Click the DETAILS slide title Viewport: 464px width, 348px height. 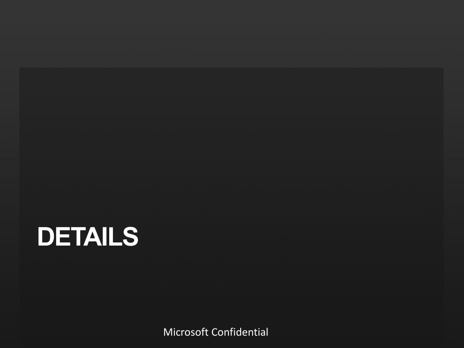click(87, 237)
